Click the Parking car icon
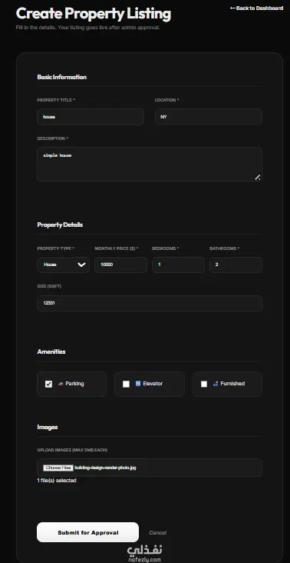This screenshot has height=563, width=290. coord(61,384)
